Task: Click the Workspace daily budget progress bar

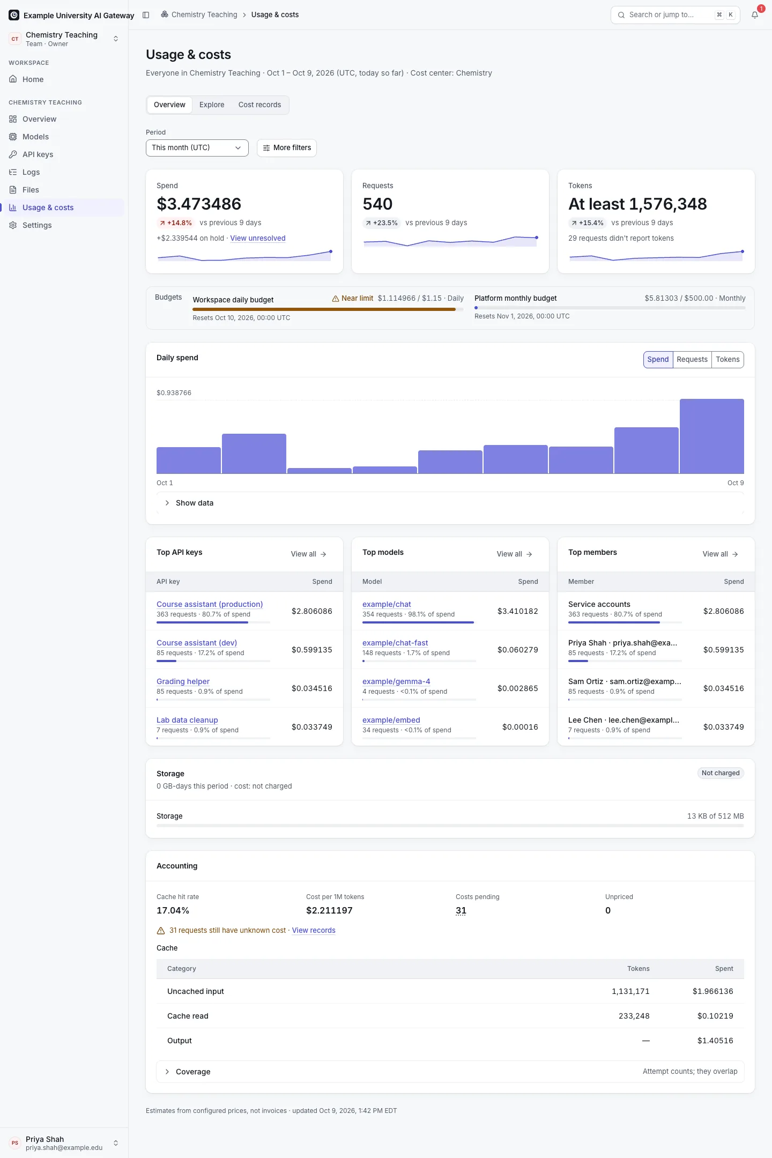Action: click(x=328, y=309)
